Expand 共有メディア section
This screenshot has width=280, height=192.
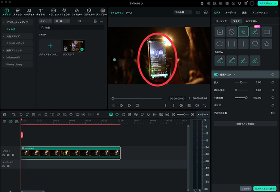click(4, 36)
